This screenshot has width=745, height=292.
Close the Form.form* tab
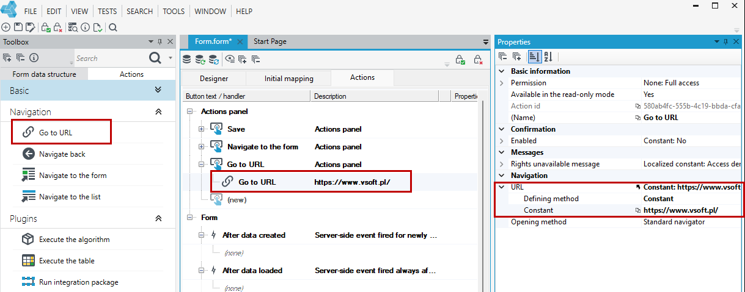tap(240, 41)
